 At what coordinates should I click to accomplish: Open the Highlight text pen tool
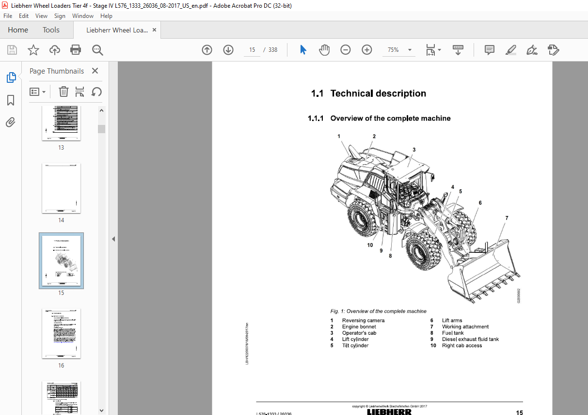(x=511, y=50)
